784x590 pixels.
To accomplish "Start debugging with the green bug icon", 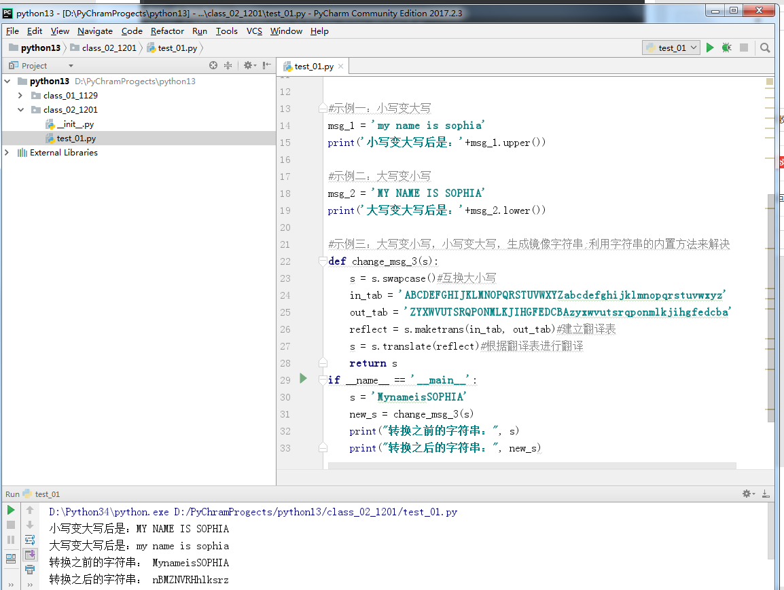I will [727, 48].
